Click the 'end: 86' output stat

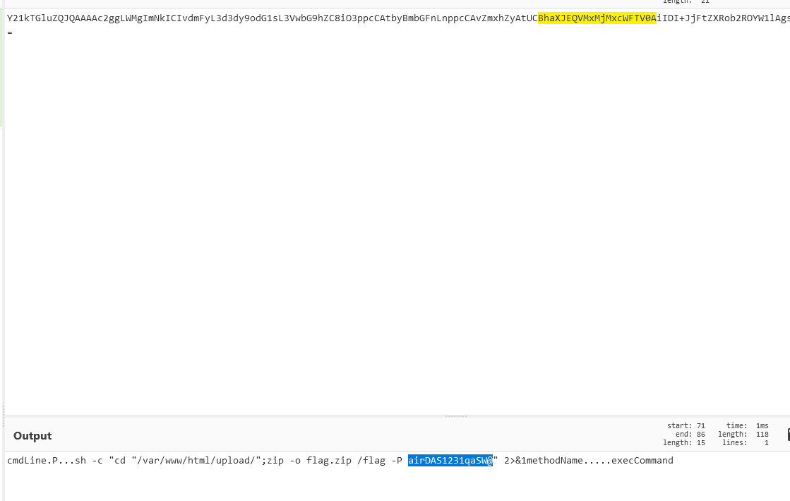coord(690,435)
